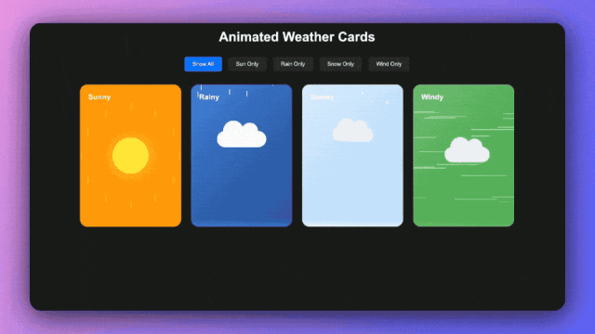The height and width of the screenshot is (334, 595).
Task: Click the faint label on the snow card
Action: [322, 96]
